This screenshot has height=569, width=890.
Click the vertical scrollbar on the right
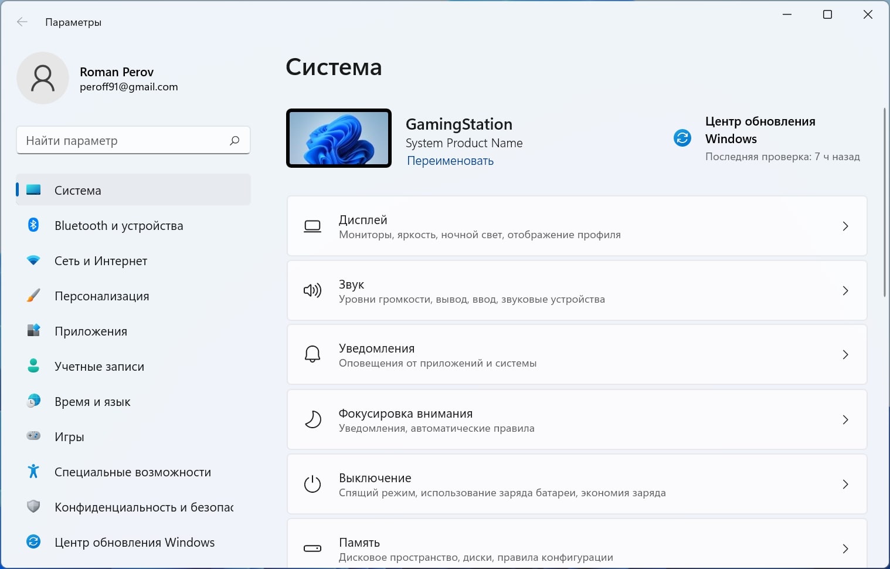tap(885, 202)
